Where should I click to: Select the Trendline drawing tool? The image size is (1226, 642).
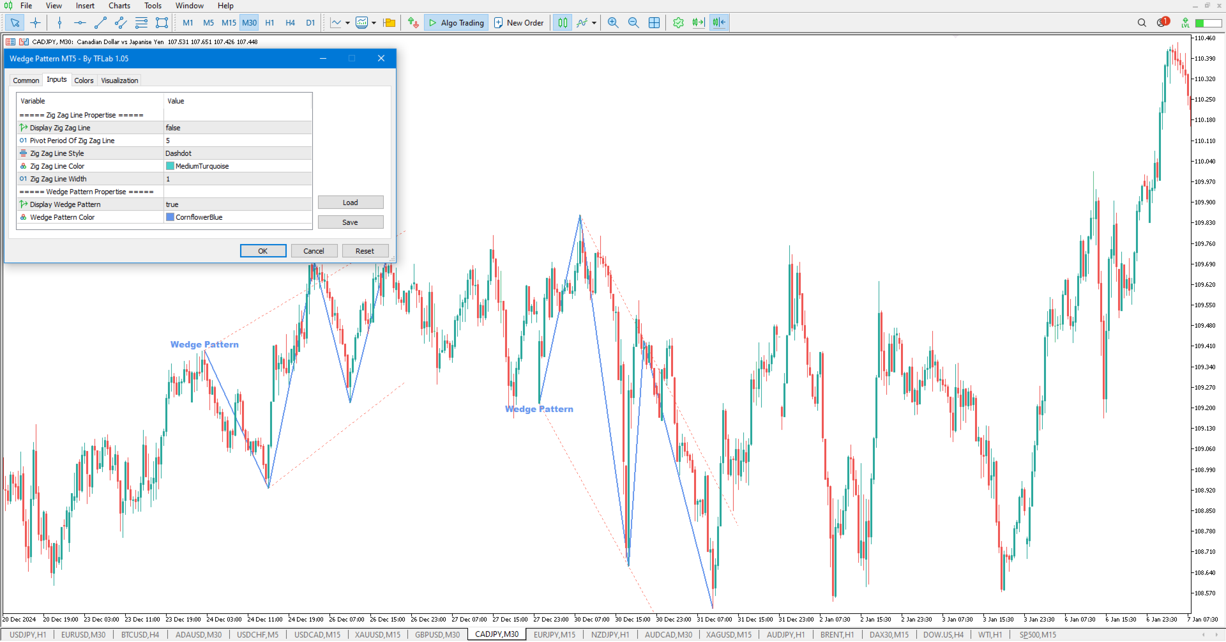[x=100, y=22]
